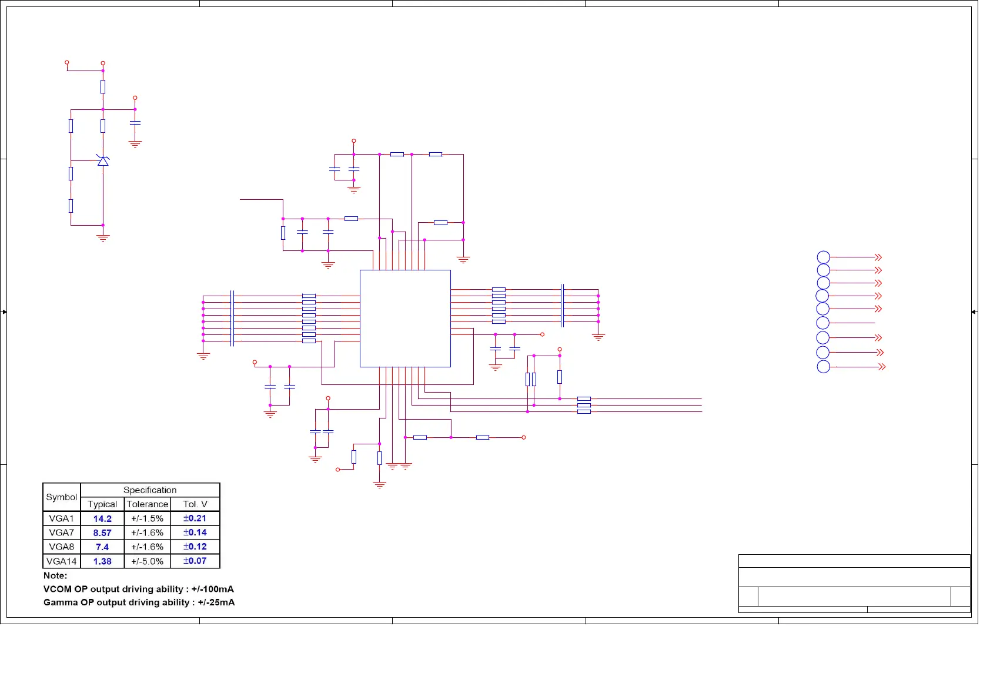Screen dimensions: 990x700
Task: Select the capacitor right of the Zener circuit
Action: (135, 122)
